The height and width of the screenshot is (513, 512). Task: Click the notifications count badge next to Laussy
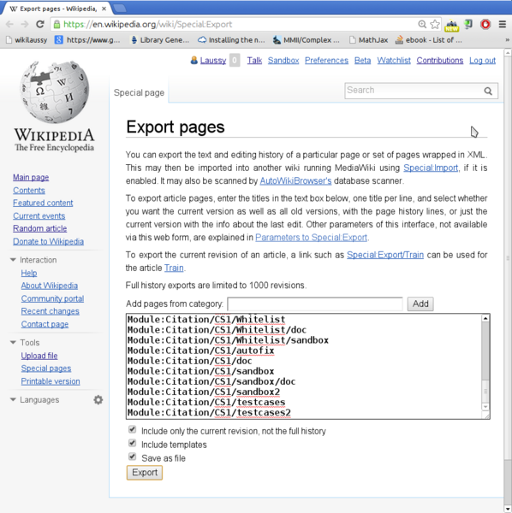point(235,60)
